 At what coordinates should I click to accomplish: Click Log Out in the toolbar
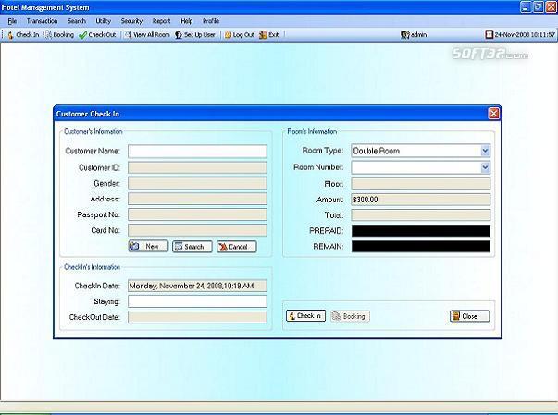240,35
